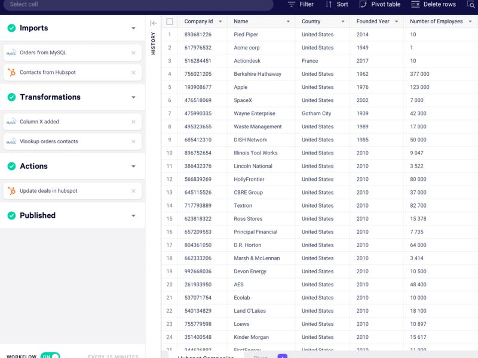Click the green check icon beside Published
This screenshot has height=358, width=478.
tap(11, 215)
